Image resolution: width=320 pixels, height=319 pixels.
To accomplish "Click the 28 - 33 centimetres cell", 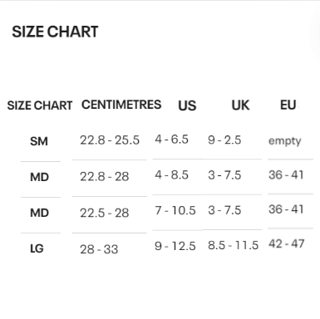I will click(x=99, y=249).
